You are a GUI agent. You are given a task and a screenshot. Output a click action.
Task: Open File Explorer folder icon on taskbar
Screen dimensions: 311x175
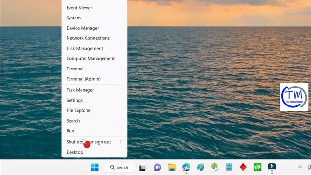[x=172, y=167]
